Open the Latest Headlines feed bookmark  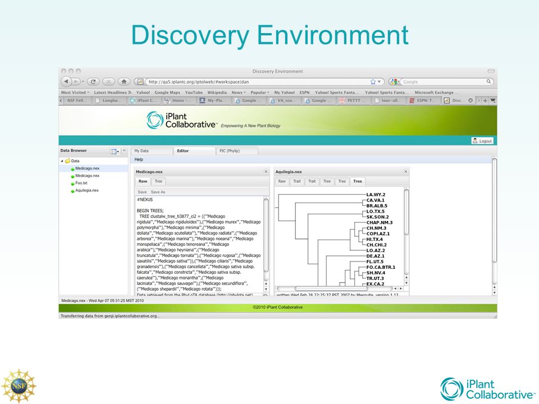point(113,93)
